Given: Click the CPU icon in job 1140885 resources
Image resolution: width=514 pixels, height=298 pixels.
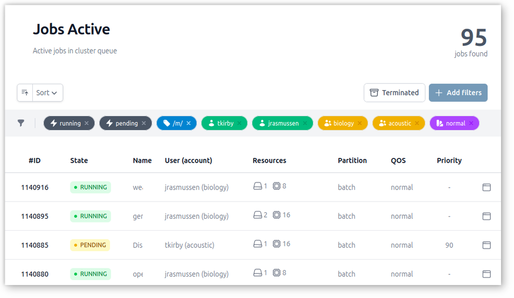Looking at the screenshot, I should coord(276,244).
